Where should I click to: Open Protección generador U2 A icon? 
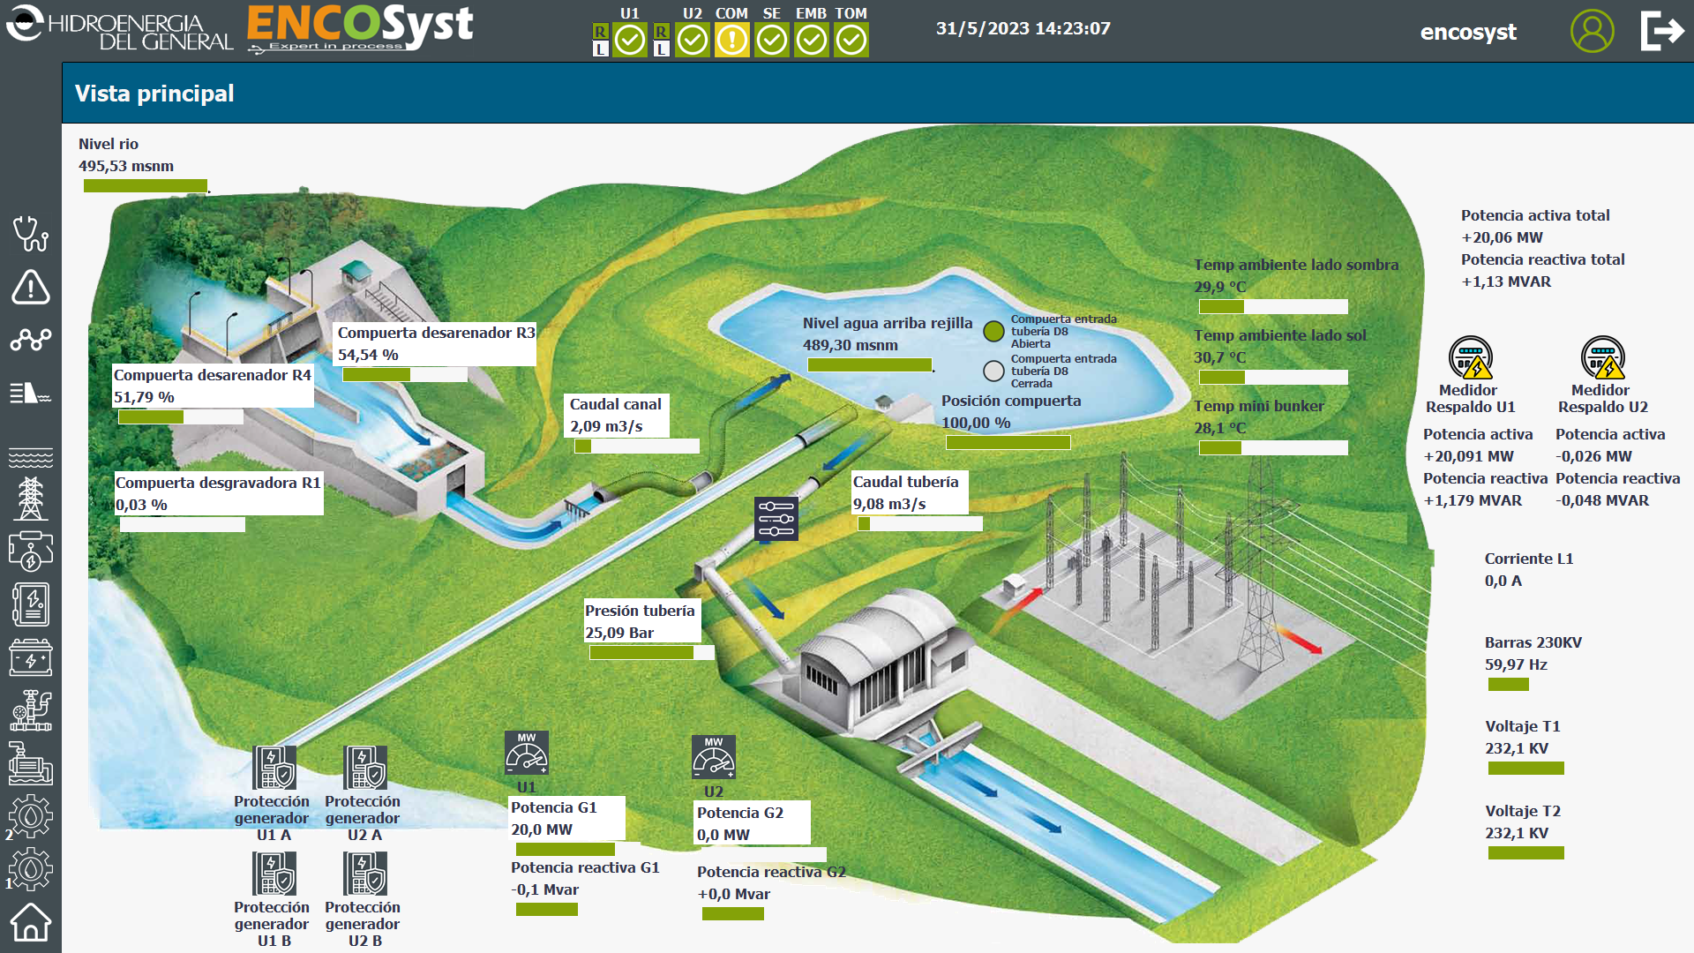(364, 768)
